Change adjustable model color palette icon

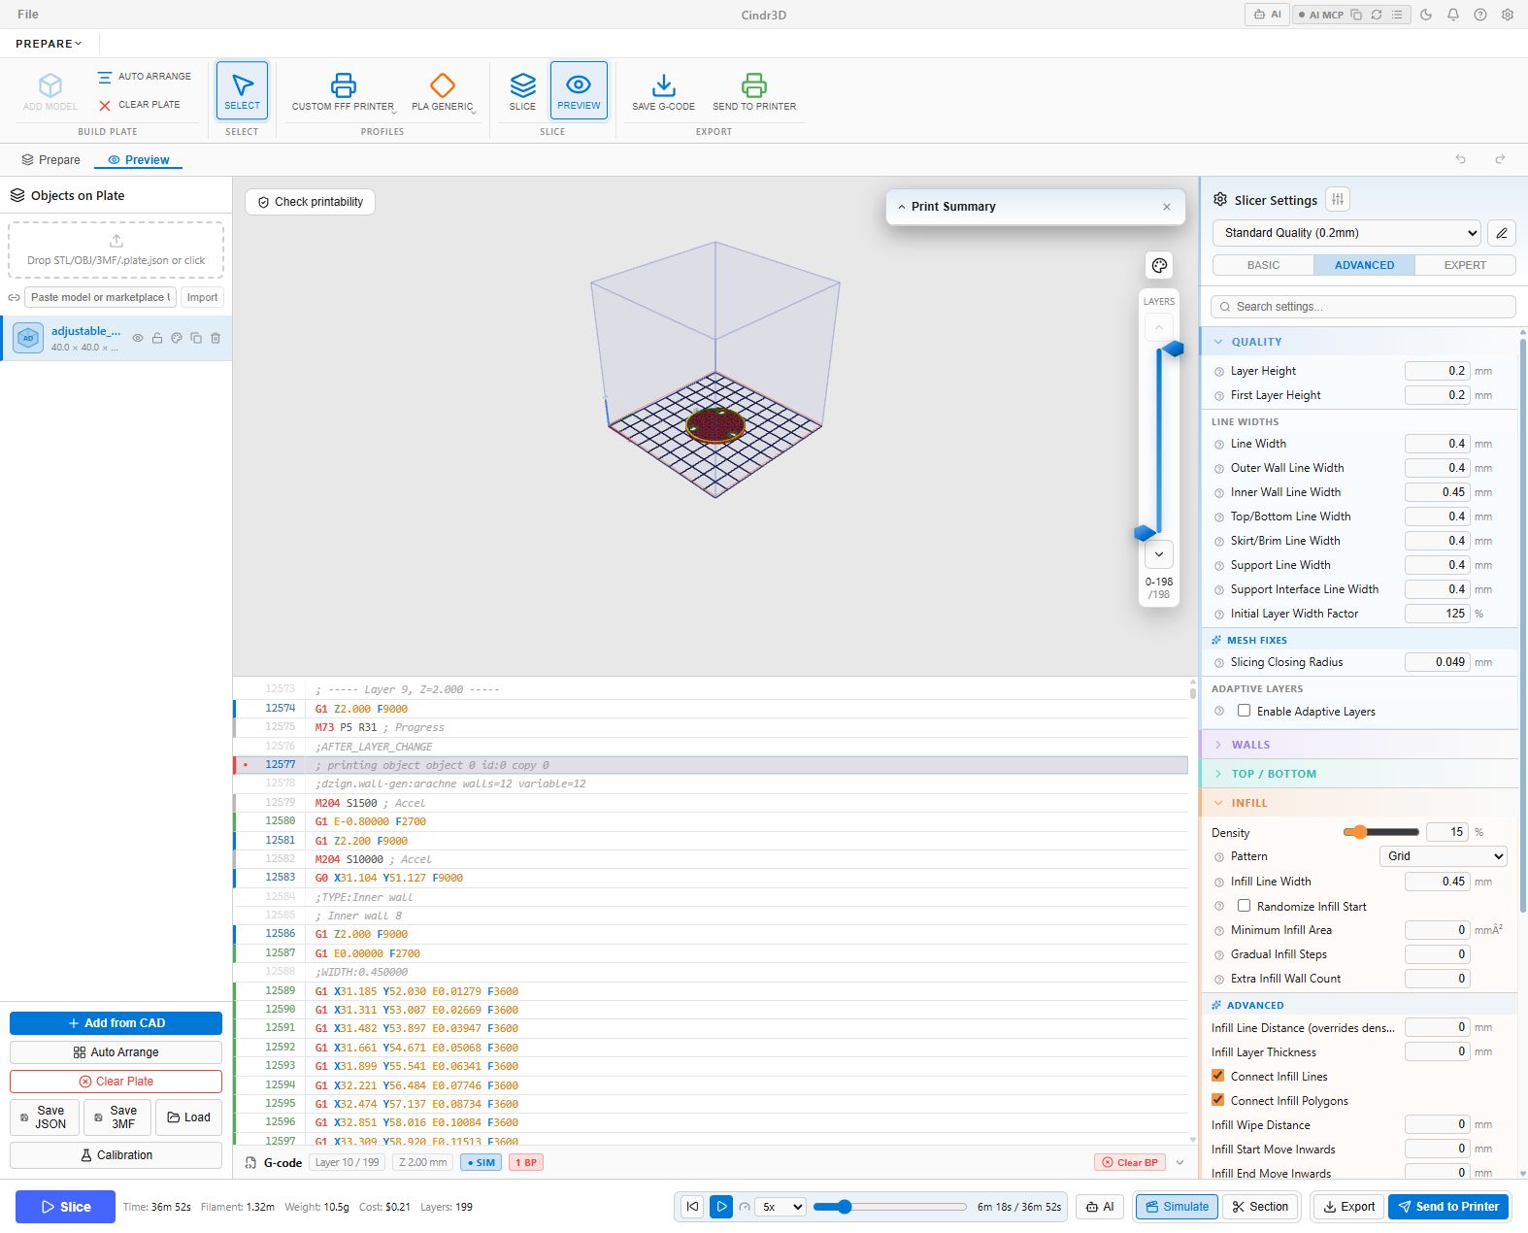point(177,338)
